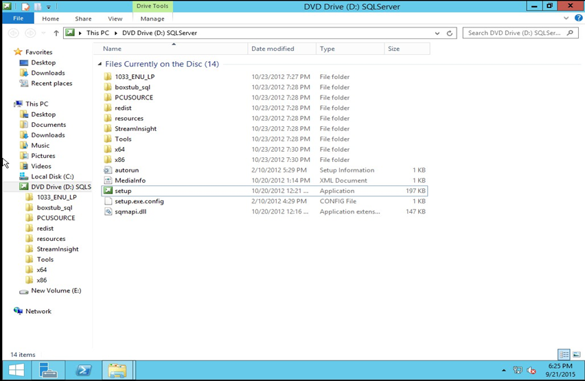The width and height of the screenshot is (585, 381).
Task: Show hidden system tray icons
Action: click(505, 371)
